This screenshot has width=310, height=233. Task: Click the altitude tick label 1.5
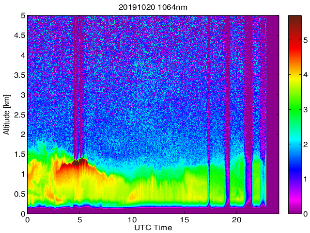[x=19, y=154]
